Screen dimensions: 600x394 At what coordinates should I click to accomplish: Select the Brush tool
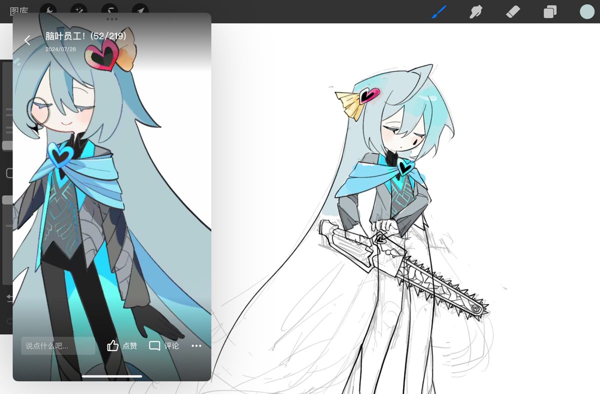tap(438, 11)
